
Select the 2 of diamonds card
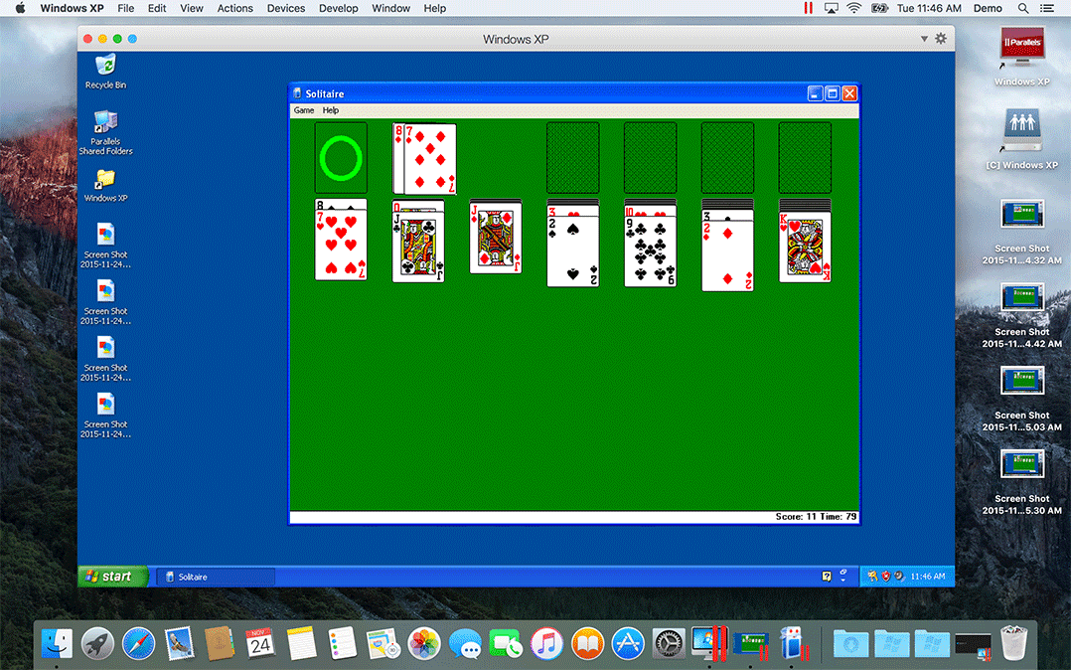(727, 255)
